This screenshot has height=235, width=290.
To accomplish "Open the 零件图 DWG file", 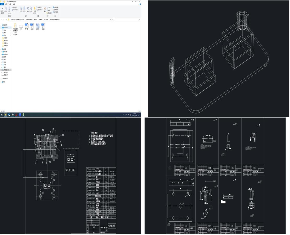I will (26, 26).
